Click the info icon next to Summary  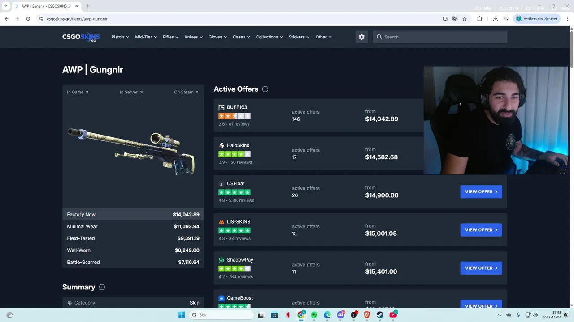click(102, 287)
